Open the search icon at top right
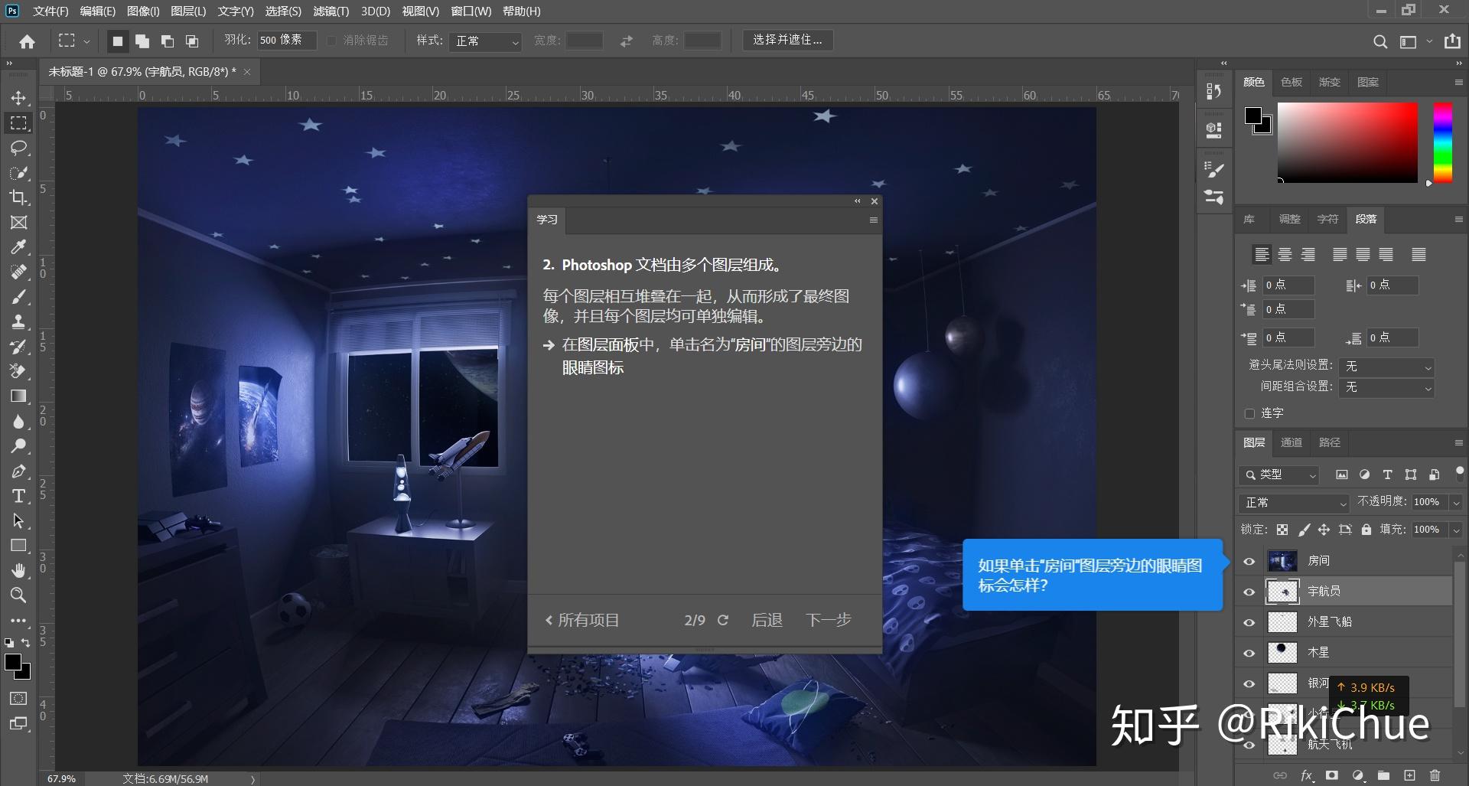The image size is (1469, 786). [x=1379, y=41]
